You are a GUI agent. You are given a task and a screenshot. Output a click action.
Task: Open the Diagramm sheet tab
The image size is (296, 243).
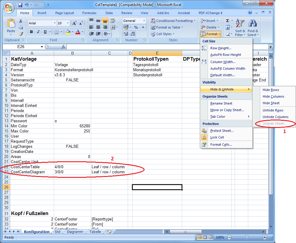click(x=75, y=232)
